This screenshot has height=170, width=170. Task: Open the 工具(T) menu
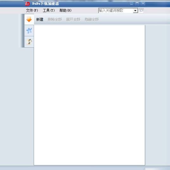coord(49,10)
